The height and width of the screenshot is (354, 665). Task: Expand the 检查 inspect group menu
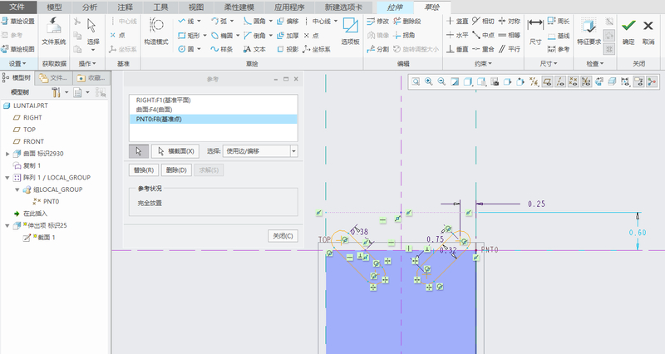[594, 64]
